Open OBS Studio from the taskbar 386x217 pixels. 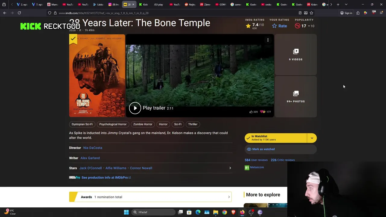click(251, 212)
